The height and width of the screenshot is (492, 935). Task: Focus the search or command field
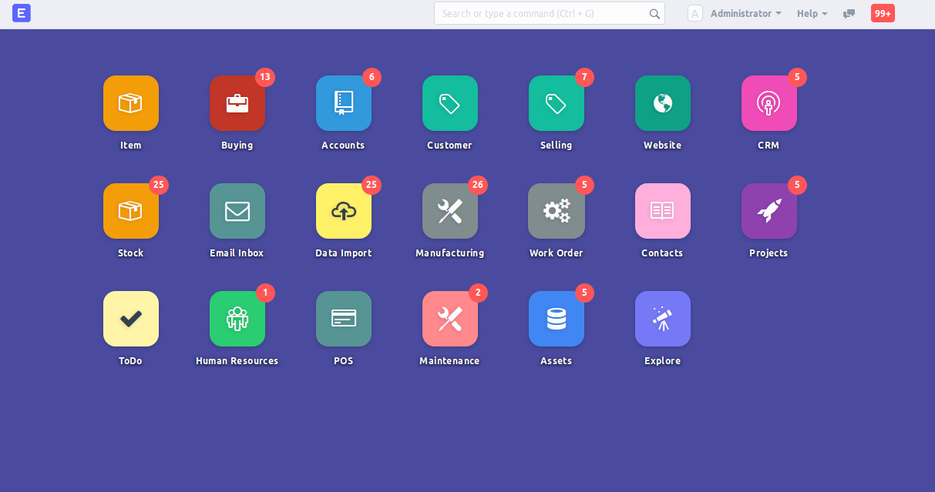[543, 13]
